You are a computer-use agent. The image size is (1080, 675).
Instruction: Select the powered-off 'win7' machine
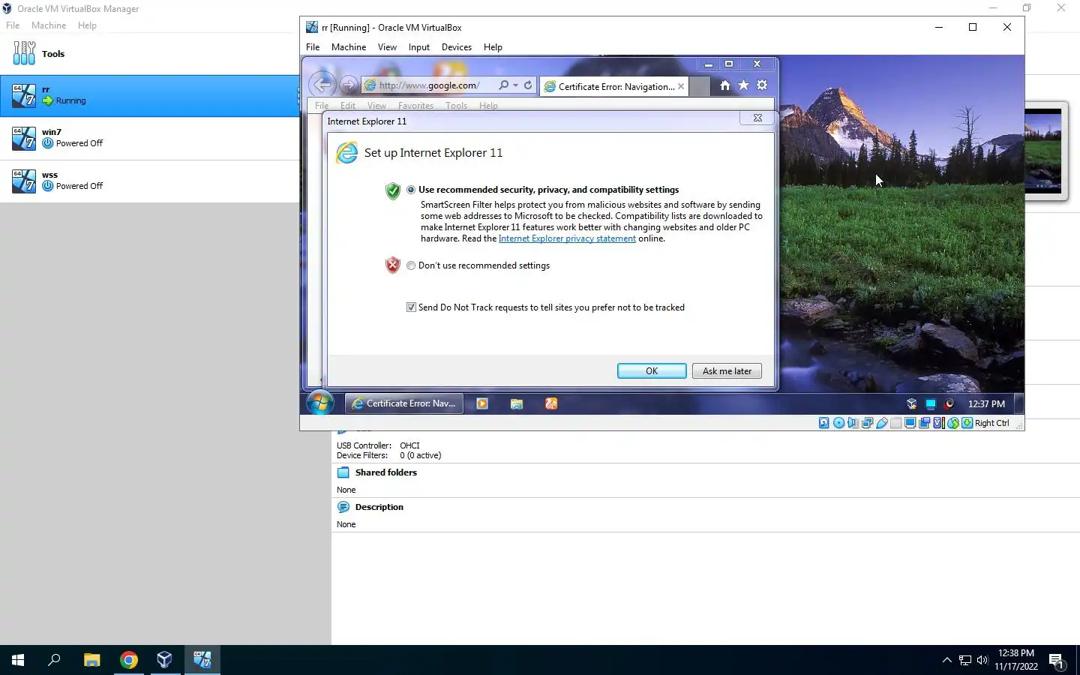point(150,138)
